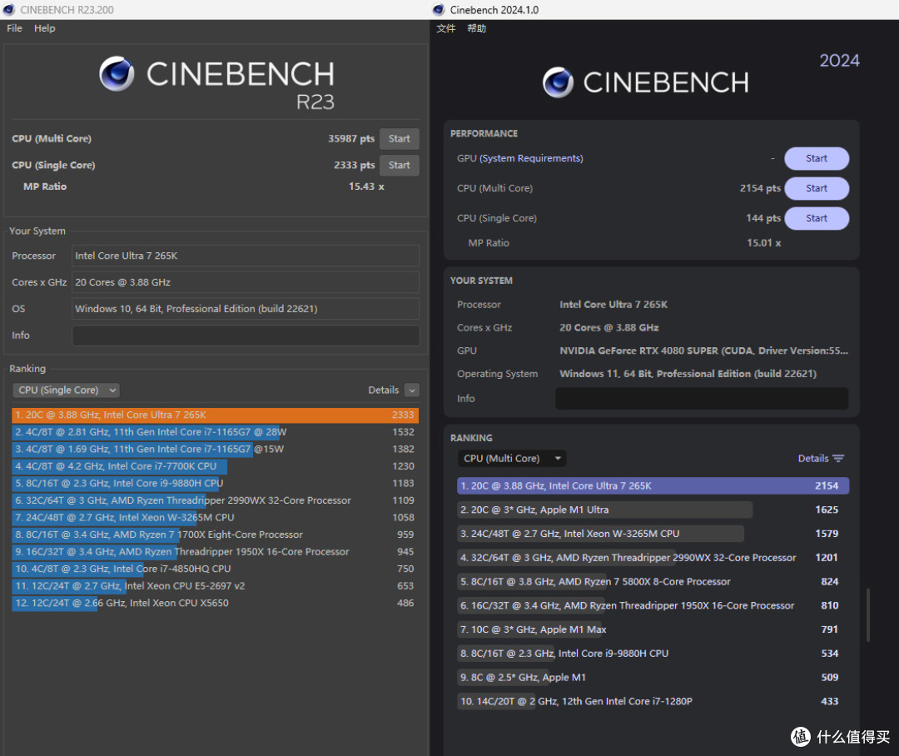Select 2024 ranking row Intel Core i7-1280P
899x756 pixels.
click(653, 702)
